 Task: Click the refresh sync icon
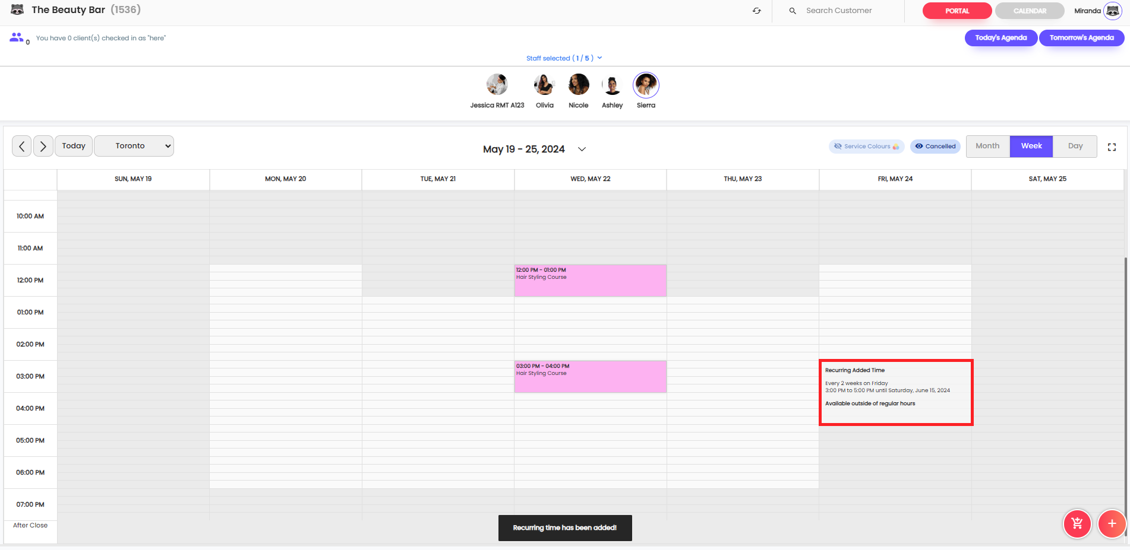756,11
